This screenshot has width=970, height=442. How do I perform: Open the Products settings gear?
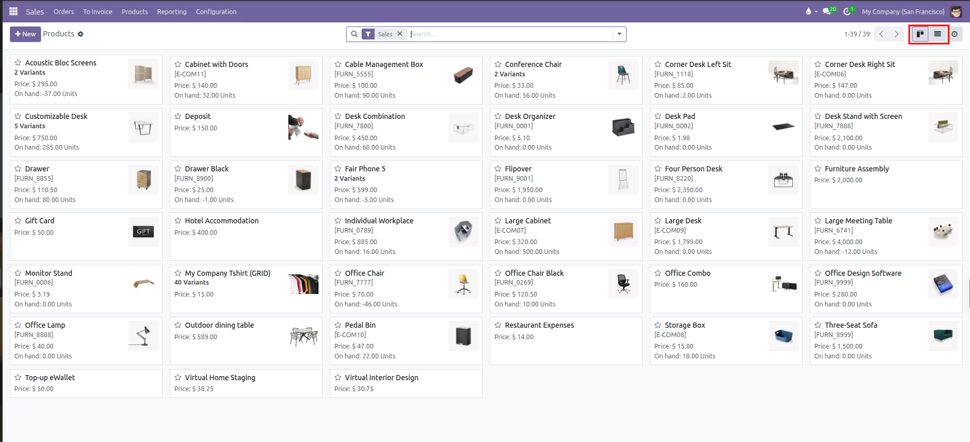tap(81, 34)
